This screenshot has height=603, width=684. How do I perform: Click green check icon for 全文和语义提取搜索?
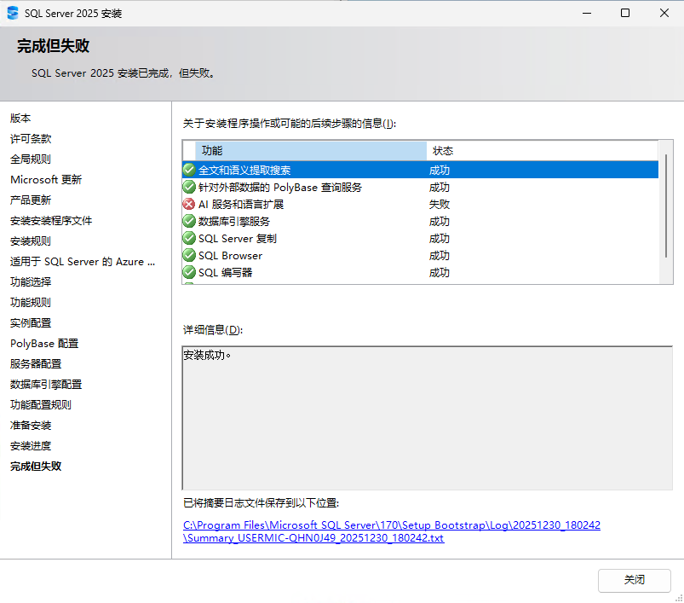tap(189, 170)
